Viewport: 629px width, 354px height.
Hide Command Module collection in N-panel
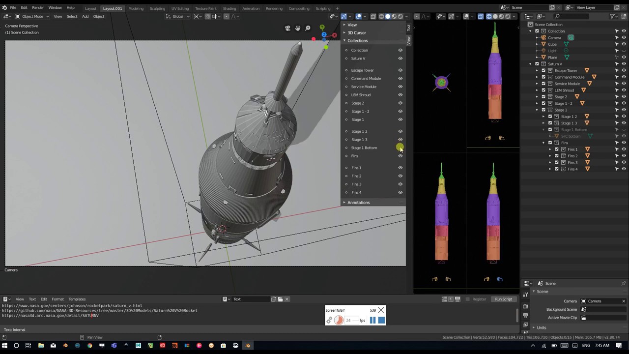pos(400,79)
